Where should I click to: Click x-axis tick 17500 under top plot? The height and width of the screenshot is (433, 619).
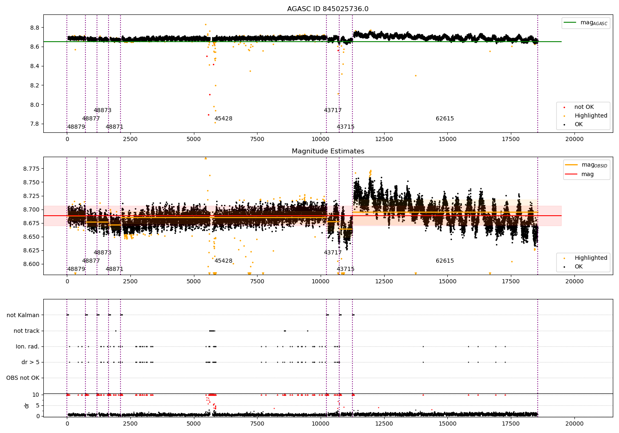click(x=511, y=139)
